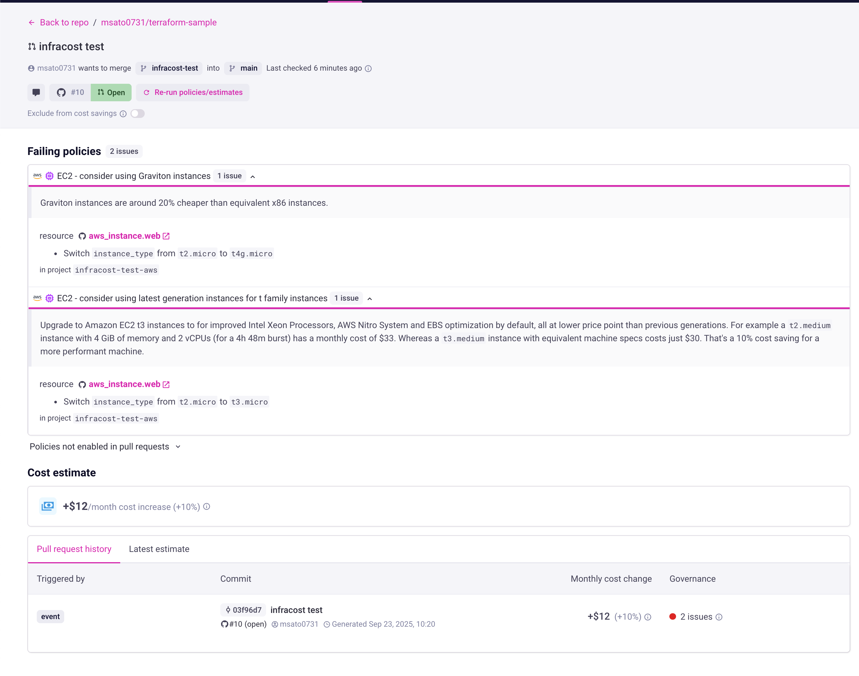
Task: Click the user avatar icon beside msato0731 wants to merge
Action: pos(31,69)
